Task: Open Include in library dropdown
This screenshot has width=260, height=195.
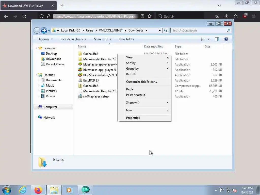Action: click(x=73, y=39)
